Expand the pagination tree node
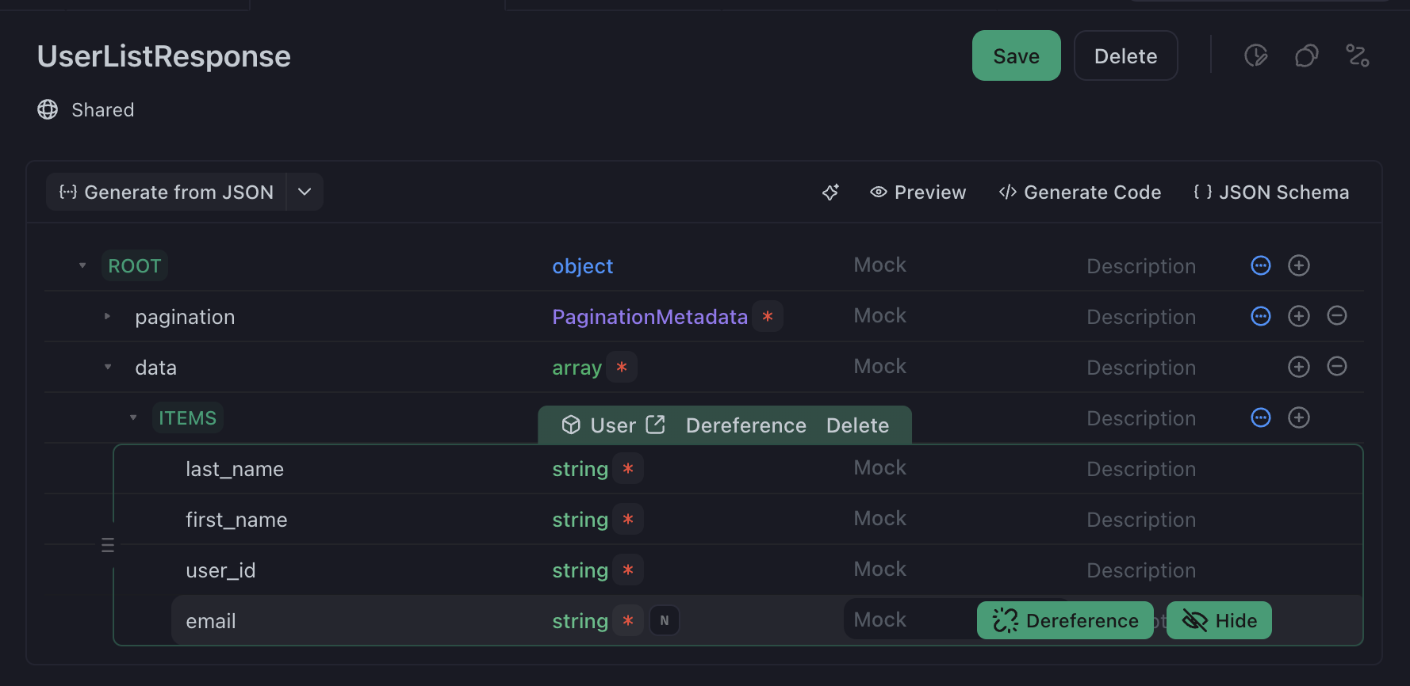Screen dimensions: 1410x686 coord(108,317)
